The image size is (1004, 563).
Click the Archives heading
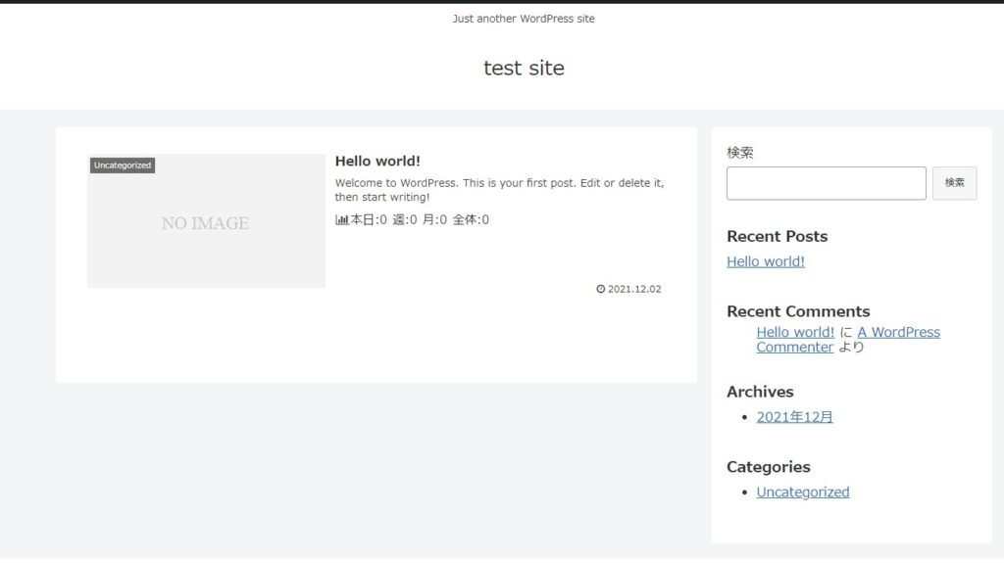(x=760, y=392)
